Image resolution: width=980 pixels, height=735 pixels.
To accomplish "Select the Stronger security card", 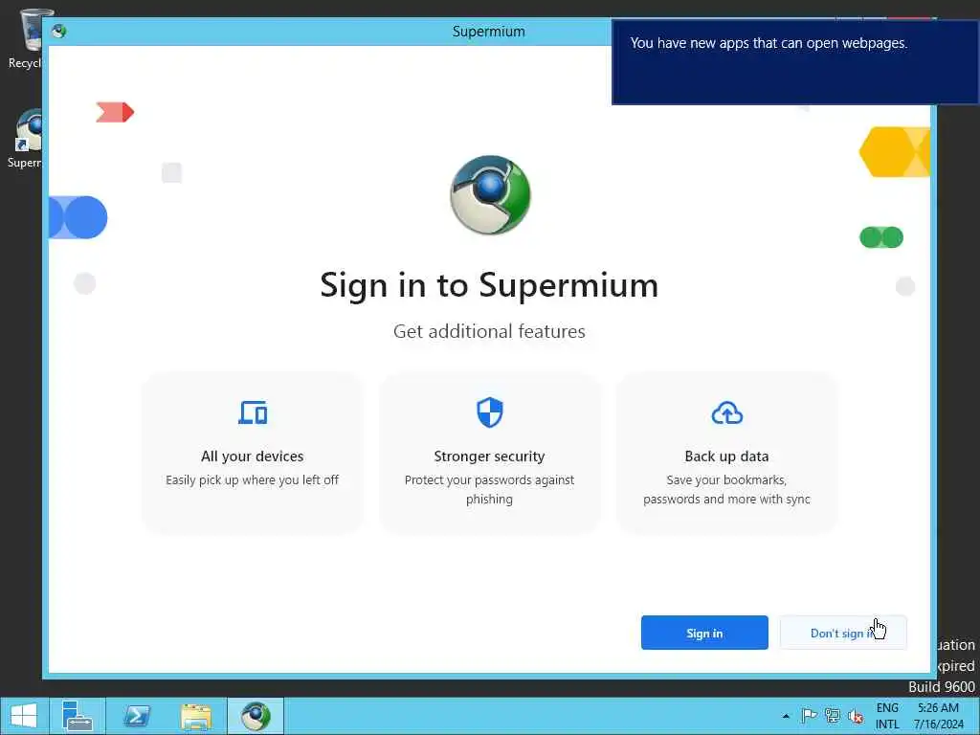I will pyautogui.click(x=489, y=453).
